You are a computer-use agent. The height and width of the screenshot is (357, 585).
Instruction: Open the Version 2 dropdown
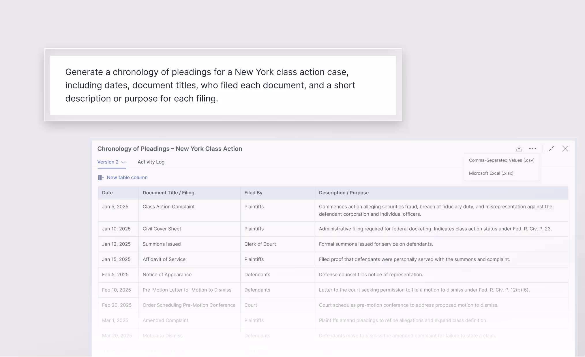click(x=111, y=162)
